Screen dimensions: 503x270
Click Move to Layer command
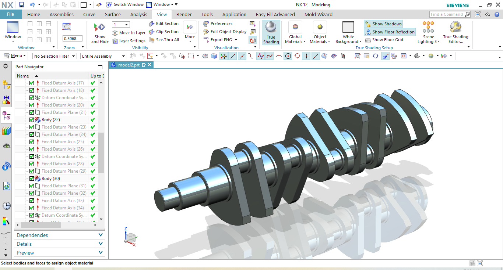pyautogui.click(x=129, y=33)
